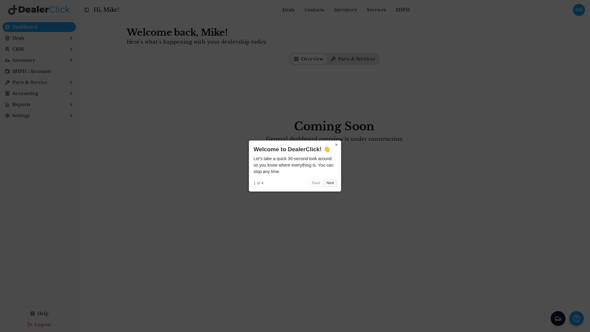Image resolution: width=590 pixels, height=332 pixels.
Task: Switch to the Parts & Services tab
Action: point(353,59)
